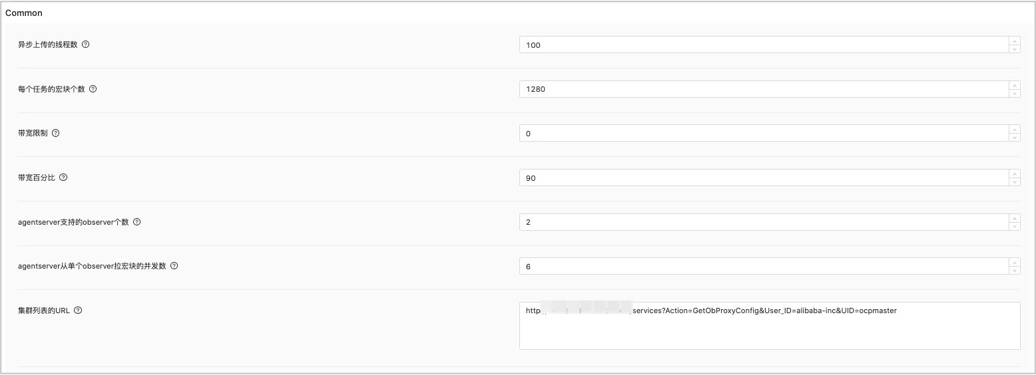The image size is (1036, 375).
Task: Click help icon next to 带宽百分比
Action: point(63,178)
